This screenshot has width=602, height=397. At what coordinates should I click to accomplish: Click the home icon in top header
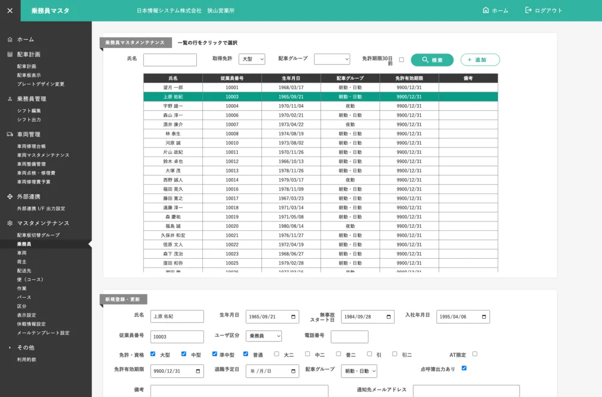(486, 10)
